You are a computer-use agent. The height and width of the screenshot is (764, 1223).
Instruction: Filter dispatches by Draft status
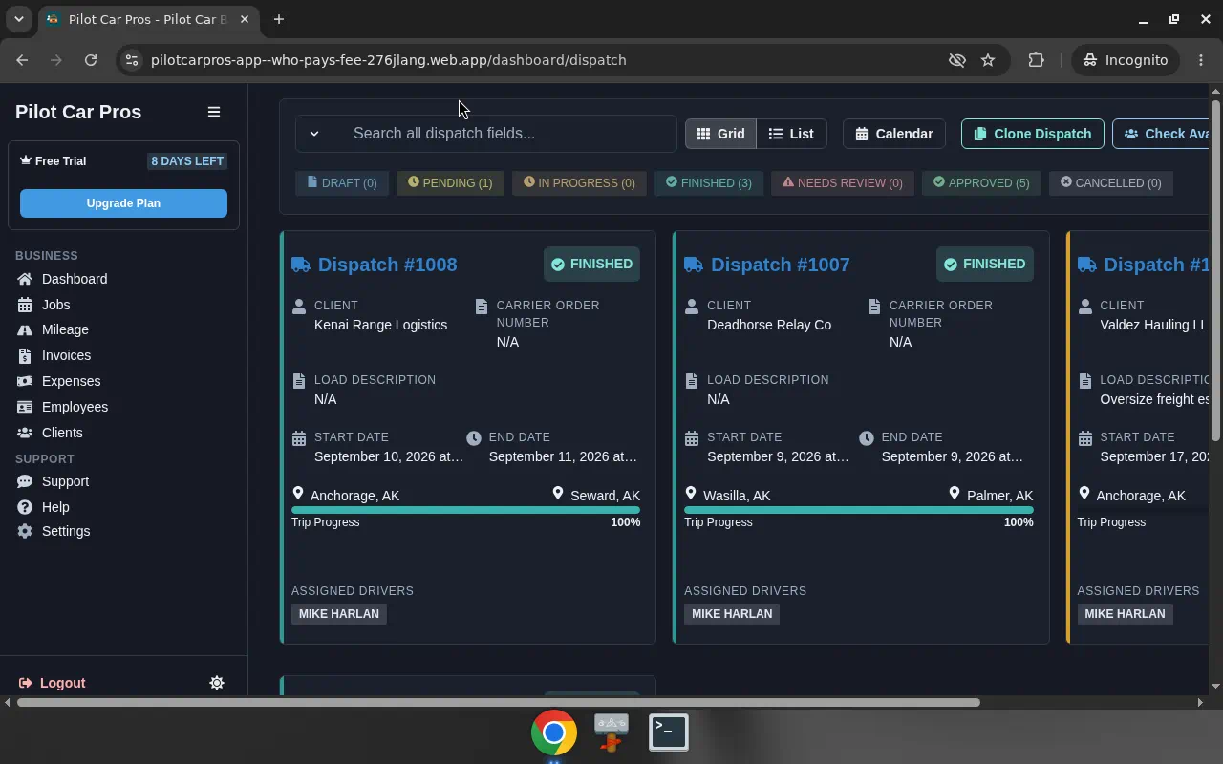[x=341, y=182]
